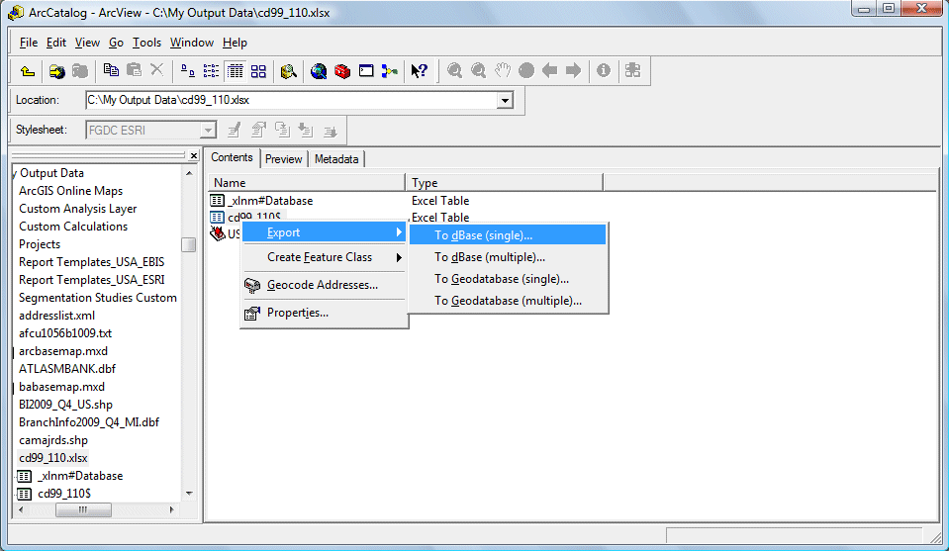This screenshot has width=949, height=551.
Task: Click the Import Metadata icon
Action: 306,130
